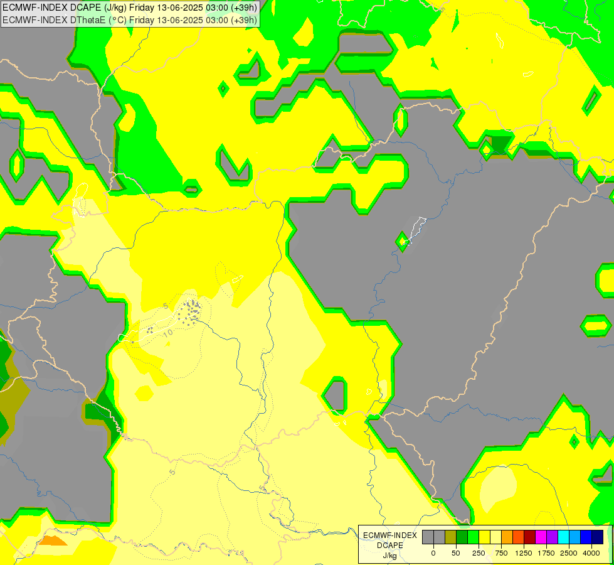
Task: Click the legend value 2500
Action: click(569, 553)
